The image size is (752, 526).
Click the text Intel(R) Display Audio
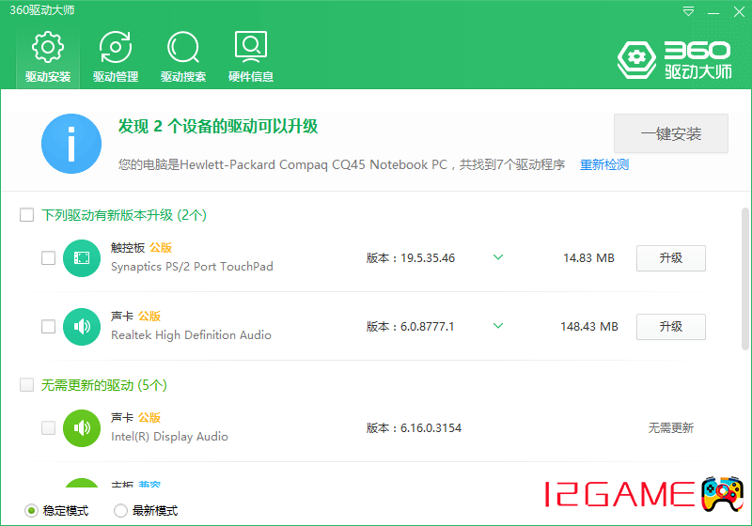coord(169,437)
